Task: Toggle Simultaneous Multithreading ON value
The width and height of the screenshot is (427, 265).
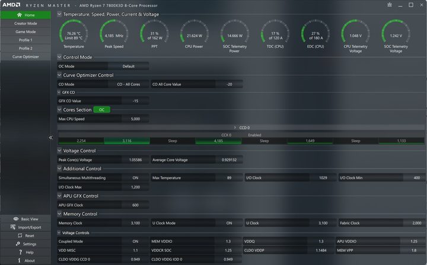Action: (135, 178)
